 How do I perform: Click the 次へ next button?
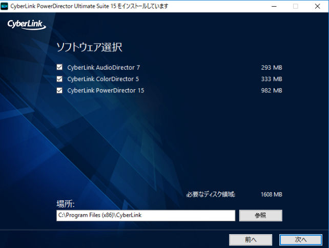point(301,240)
